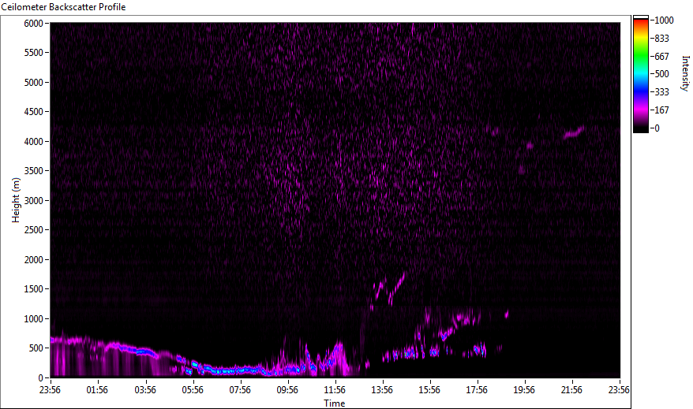Click the 4000 height tick label
Screen dimensions: 693x409
pyautogui.click(x=34, y=142)
